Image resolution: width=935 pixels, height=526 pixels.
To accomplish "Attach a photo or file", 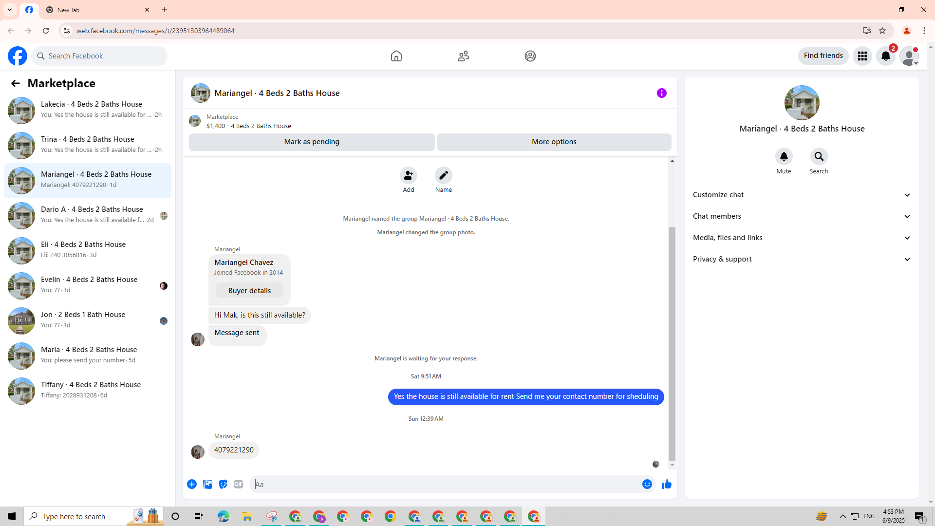I will tap(207, 484).
